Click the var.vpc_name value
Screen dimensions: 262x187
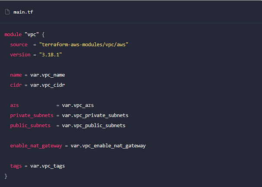[x=47, y=75]
